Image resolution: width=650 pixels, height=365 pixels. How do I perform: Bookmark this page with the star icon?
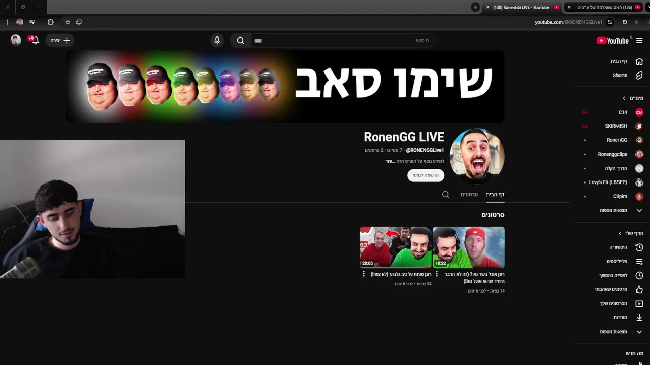[x=68, y=22]
